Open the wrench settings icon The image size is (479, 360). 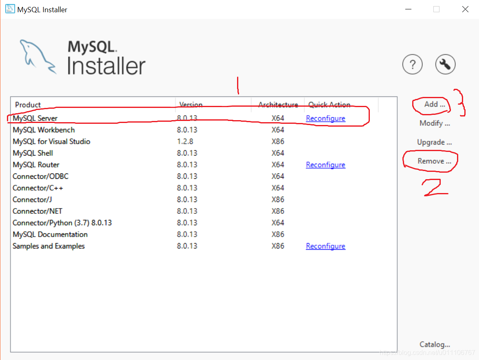point(445,64)
